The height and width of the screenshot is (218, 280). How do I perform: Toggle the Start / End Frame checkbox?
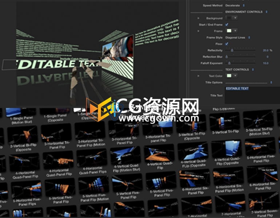(x=227, y=24)
